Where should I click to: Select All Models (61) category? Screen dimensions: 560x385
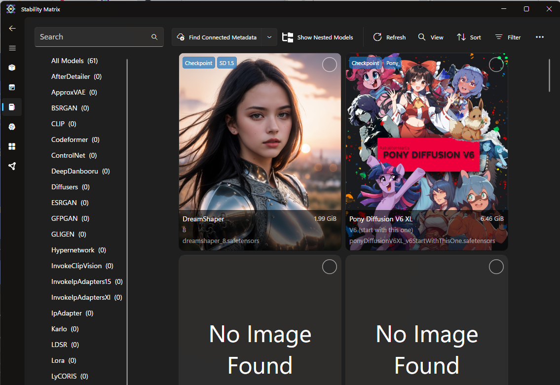(x=75, y=61)
